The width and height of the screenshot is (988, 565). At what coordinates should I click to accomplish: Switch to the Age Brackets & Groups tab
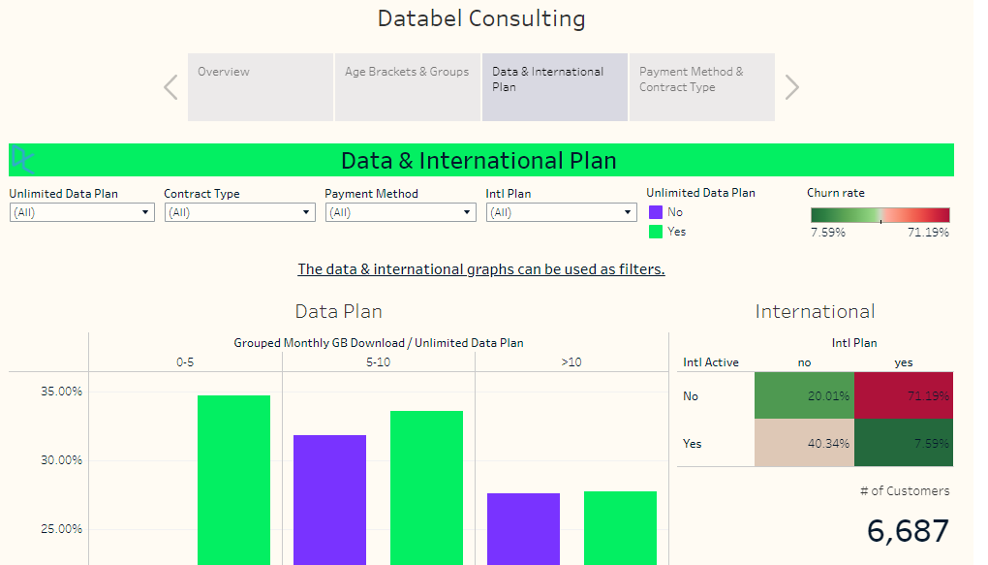(x=407, y=86)
